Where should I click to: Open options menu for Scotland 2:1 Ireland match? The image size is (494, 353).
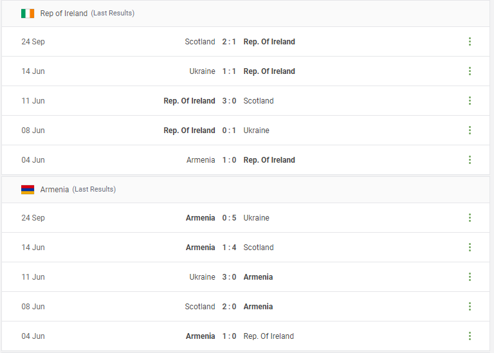click(x=470, y=42)
